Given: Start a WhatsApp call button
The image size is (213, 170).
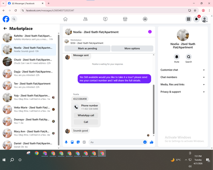Looking at the screenshot, I should pos(86,115).
